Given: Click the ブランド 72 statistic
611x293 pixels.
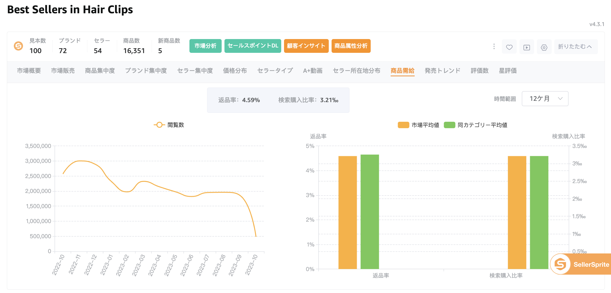Looking at the screenshot, I should (x=70, y=46).
